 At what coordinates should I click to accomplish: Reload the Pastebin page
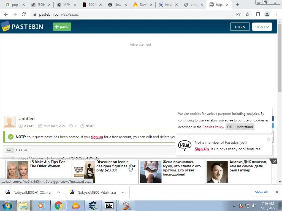pos(24,14)
